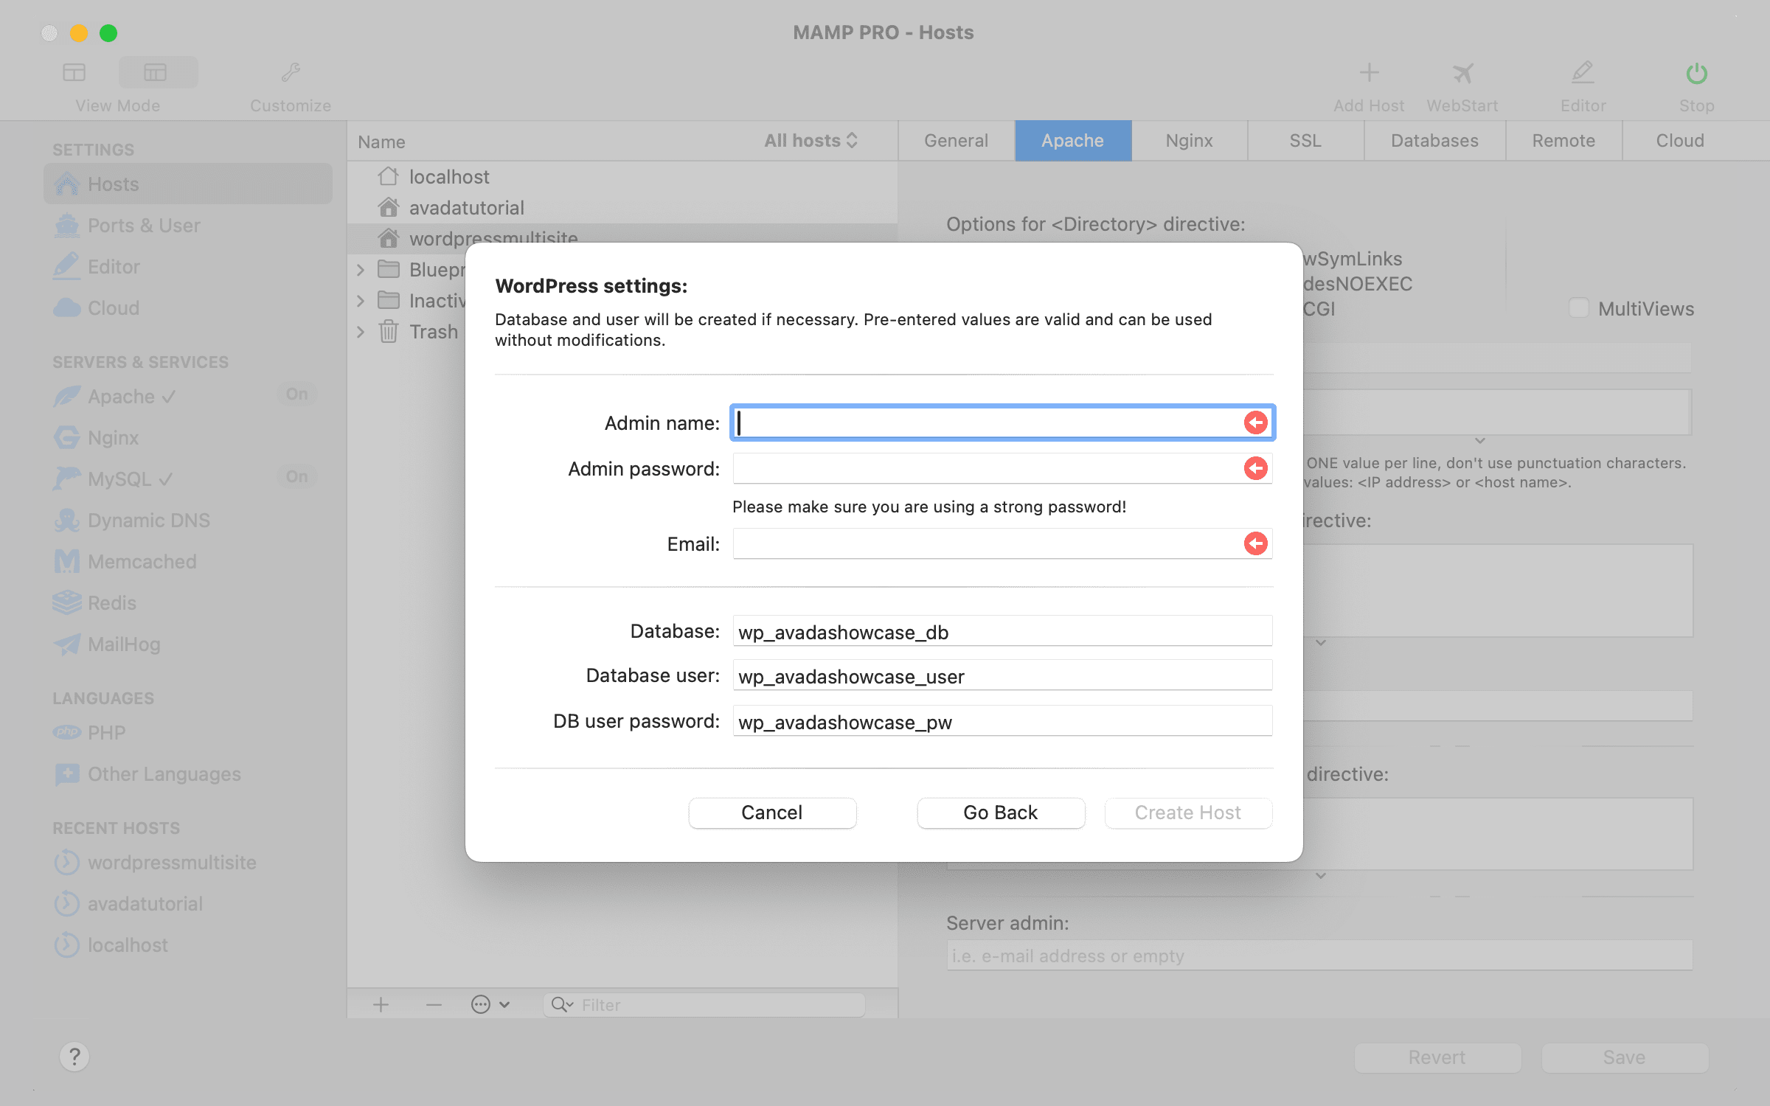Image resolution: width=1770 pixels, height=1106 pixels.
Task: Click the Add Host plus icon
Action: click(x=1369, y=72)
